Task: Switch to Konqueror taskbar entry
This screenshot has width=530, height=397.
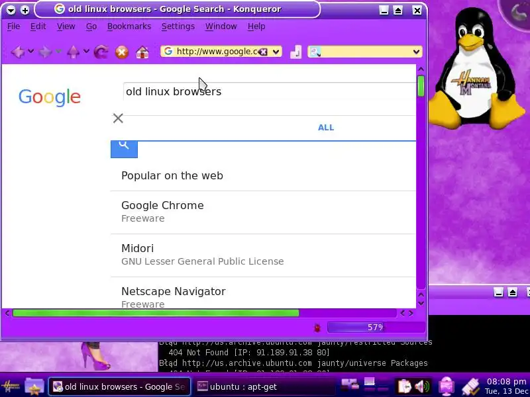Action: (x=120, y=386)
